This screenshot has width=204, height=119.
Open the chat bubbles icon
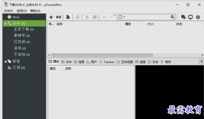click(183, 17)
